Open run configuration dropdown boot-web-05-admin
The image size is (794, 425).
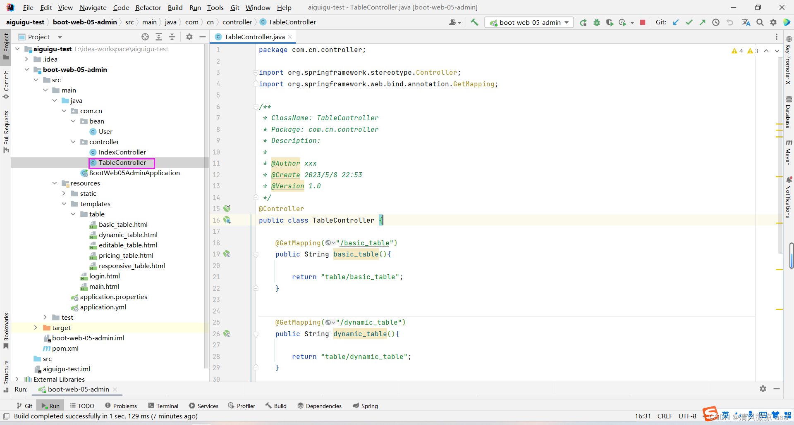pyautogui.click(x=530, y=22)
